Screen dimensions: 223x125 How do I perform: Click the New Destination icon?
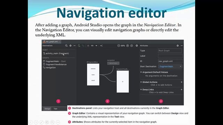pos(79,45)
